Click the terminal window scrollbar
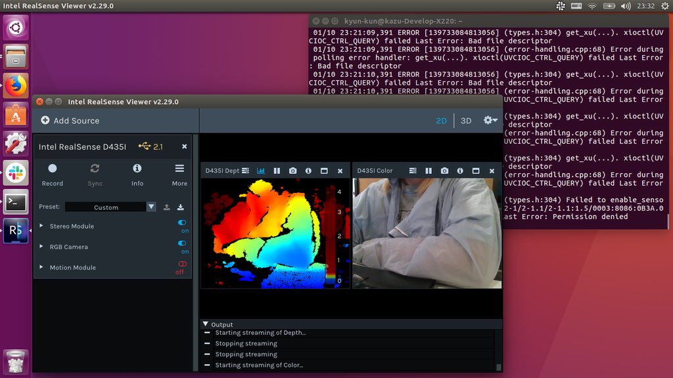This screenshot has width=673, height=378. 668,220
